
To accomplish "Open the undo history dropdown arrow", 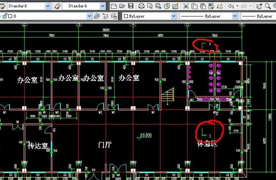I will point(237,6).
